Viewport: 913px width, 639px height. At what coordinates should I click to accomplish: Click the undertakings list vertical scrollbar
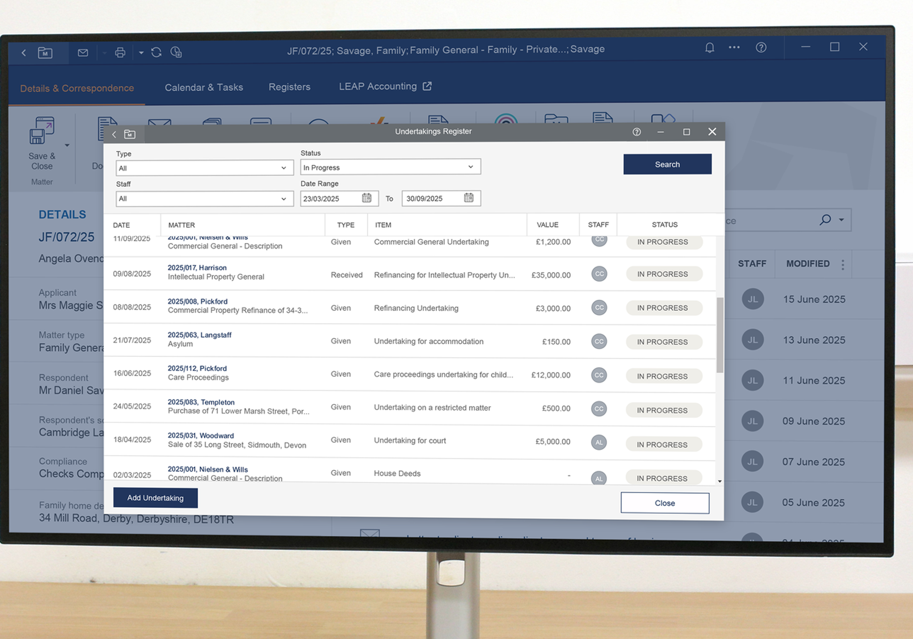[719, 335]
